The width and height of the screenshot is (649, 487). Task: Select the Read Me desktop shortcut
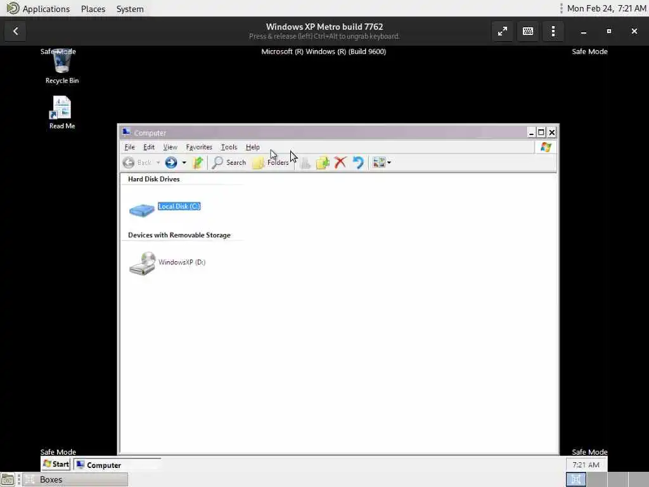coord(62,113)
